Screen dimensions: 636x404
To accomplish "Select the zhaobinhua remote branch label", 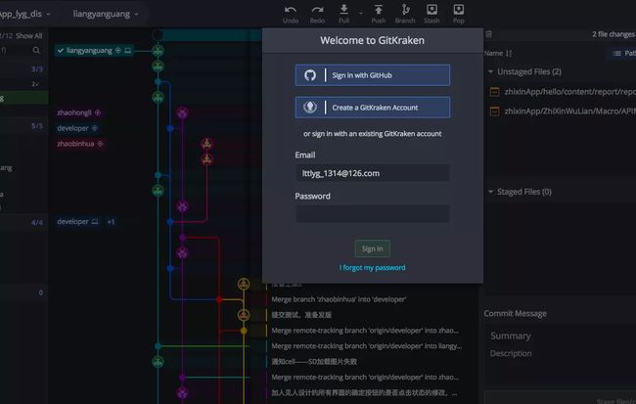I will 80,144.
